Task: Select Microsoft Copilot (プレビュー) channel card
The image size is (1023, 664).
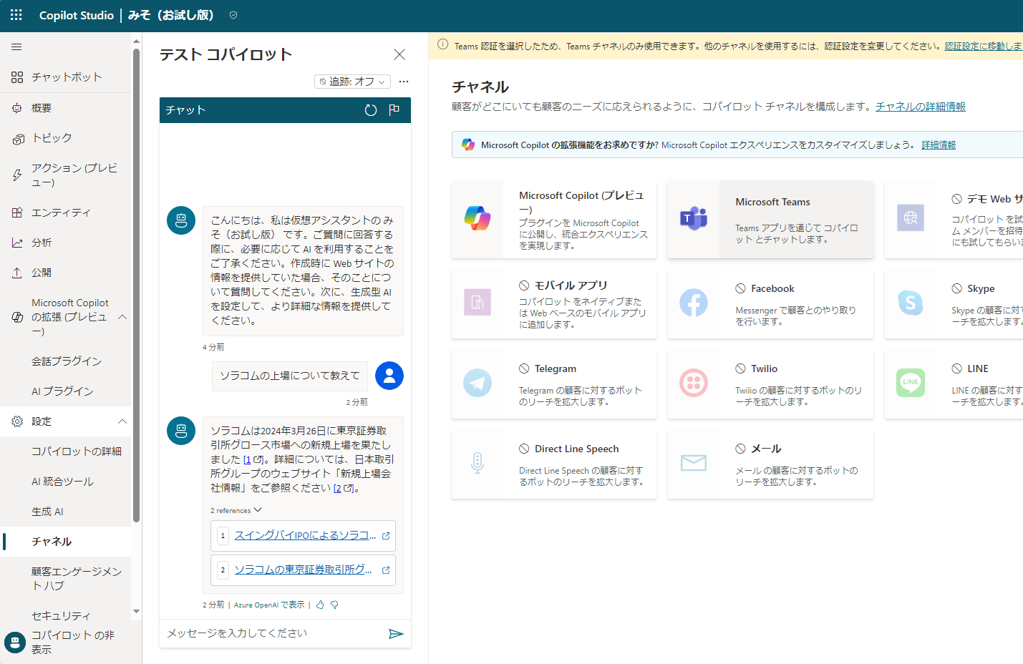Action: click(554, 220)
